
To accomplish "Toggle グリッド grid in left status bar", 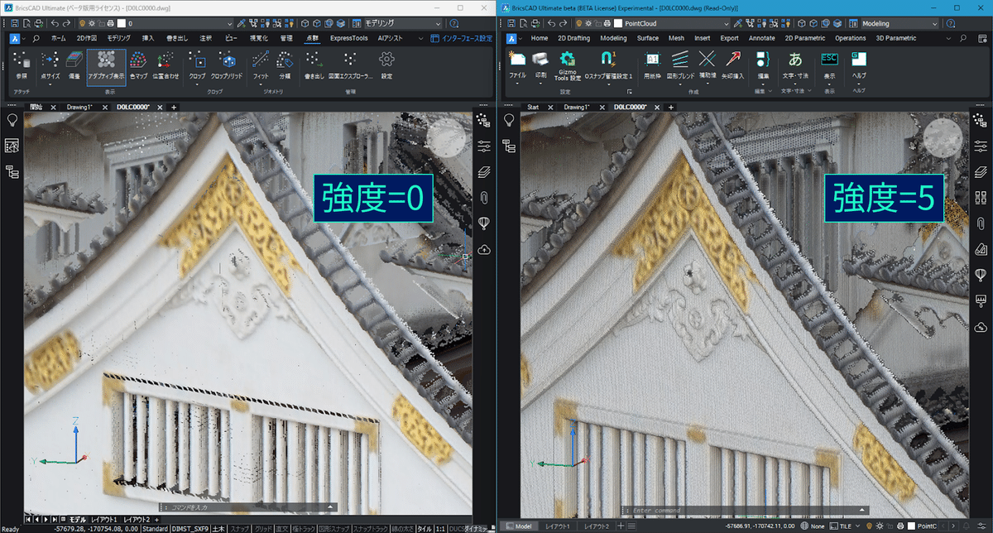I will 264,528.
